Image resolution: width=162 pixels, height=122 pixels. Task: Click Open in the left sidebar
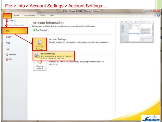point(8,37)
